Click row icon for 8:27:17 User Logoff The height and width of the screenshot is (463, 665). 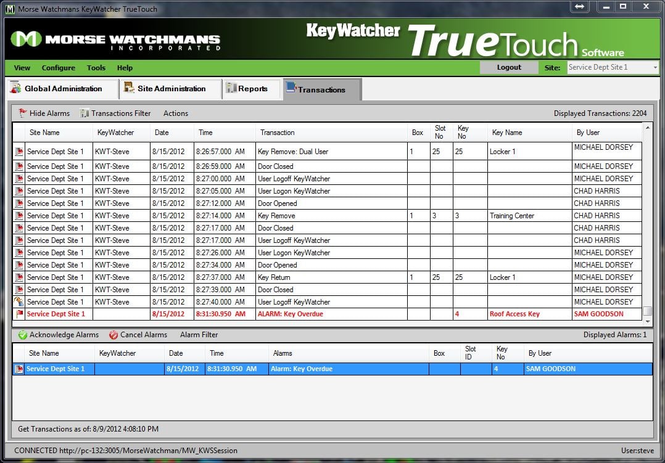19,240
